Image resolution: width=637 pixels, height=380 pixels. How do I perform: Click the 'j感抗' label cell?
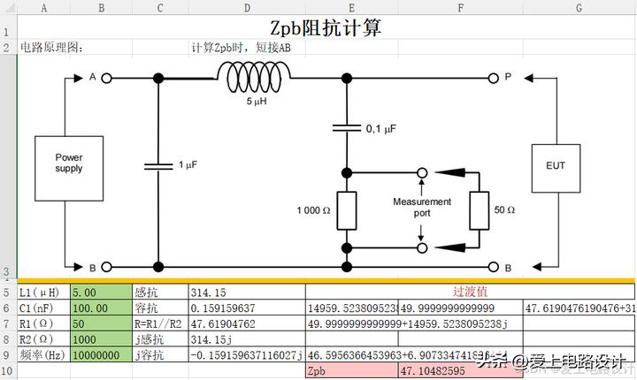tap(160, 339)
